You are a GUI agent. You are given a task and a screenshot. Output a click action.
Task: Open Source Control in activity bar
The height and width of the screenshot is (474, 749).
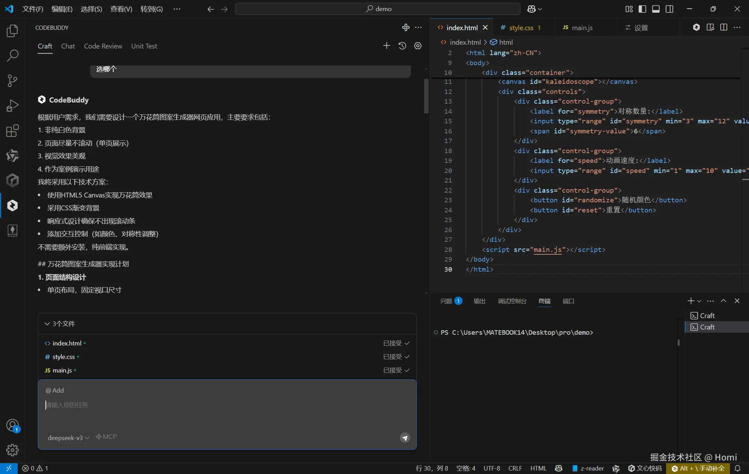coord(12,80)
